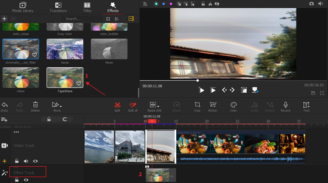
Task: Open the Move tool dropdown
Action: click(x=61, y=105)
